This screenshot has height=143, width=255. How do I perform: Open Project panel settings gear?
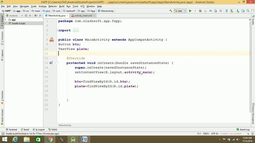pyautogui.click(x=35, y=15)
